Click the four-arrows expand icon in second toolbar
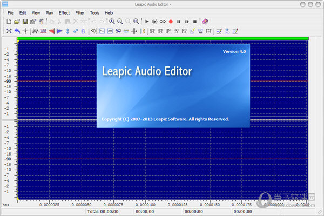 (x=9, y=31)
